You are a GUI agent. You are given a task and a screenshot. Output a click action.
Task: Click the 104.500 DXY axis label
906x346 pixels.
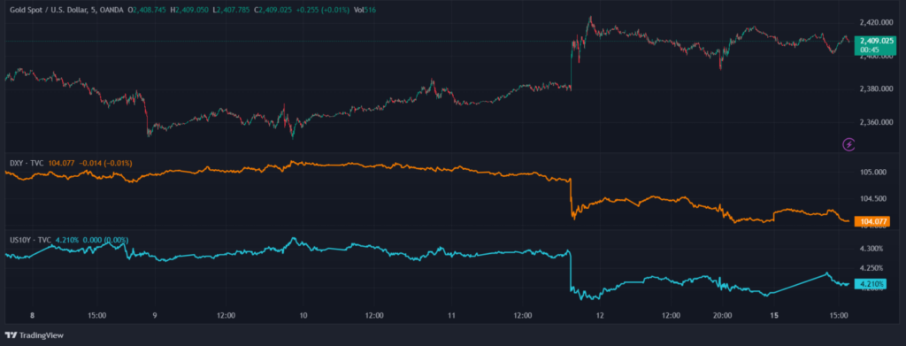(873, 199)
